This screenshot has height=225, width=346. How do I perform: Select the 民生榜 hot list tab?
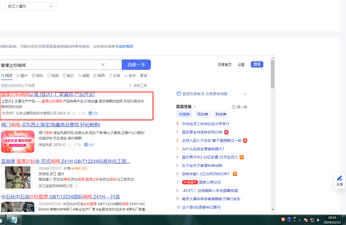click(202, 114)
